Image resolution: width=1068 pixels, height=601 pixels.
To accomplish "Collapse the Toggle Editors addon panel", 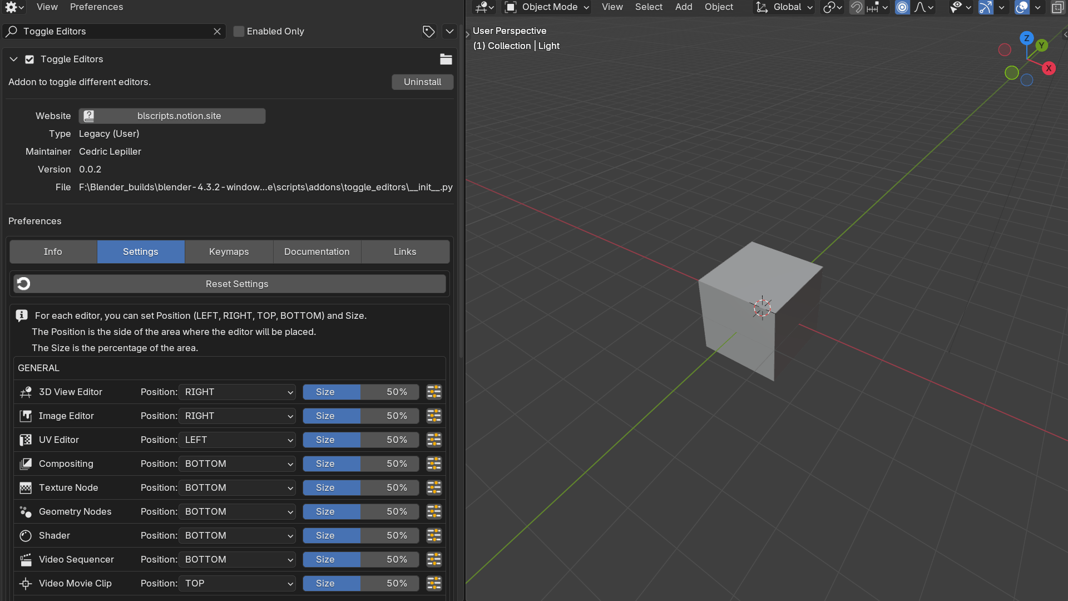I will [14, 60].
